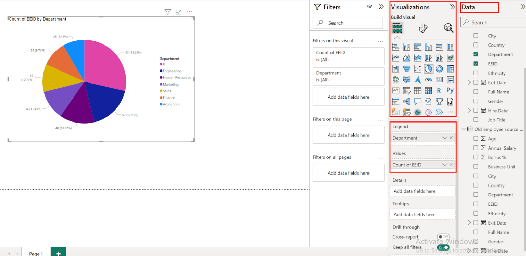Check the Age field checkbox

tap(475, 139)
